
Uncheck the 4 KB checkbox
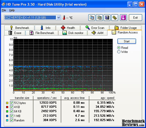click(x=11, y=107)
